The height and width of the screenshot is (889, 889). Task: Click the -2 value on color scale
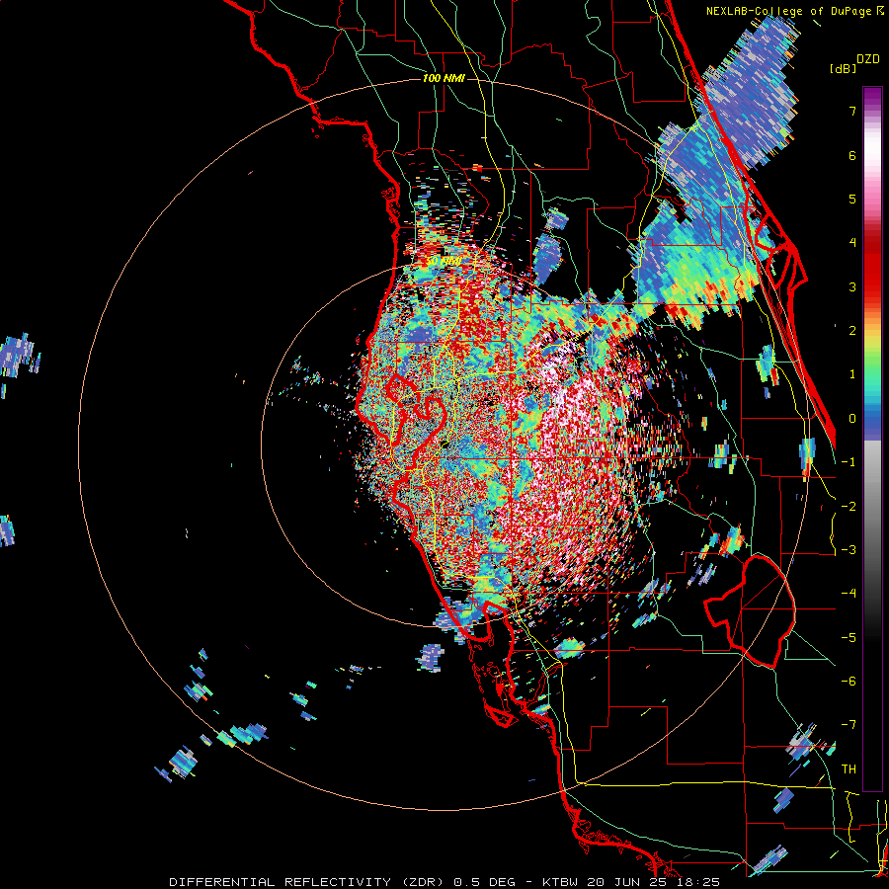pyautogui.click(x=849, y=507)
